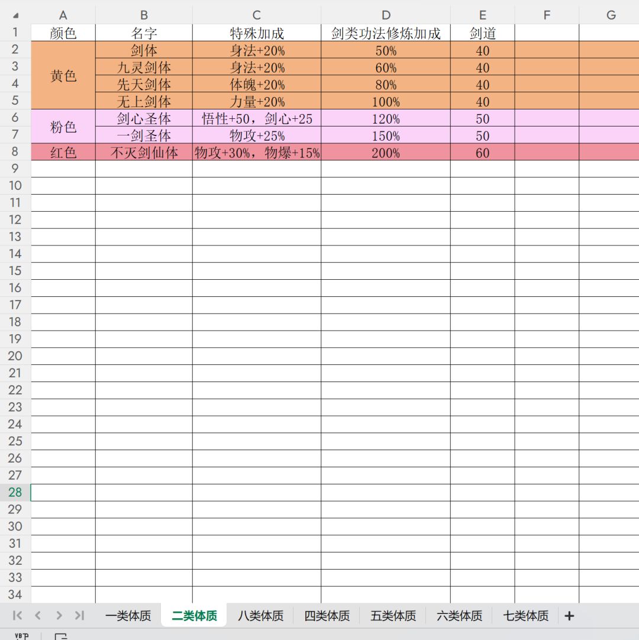Click the 100% cell

pyautogui.click(x=385, y=101)
